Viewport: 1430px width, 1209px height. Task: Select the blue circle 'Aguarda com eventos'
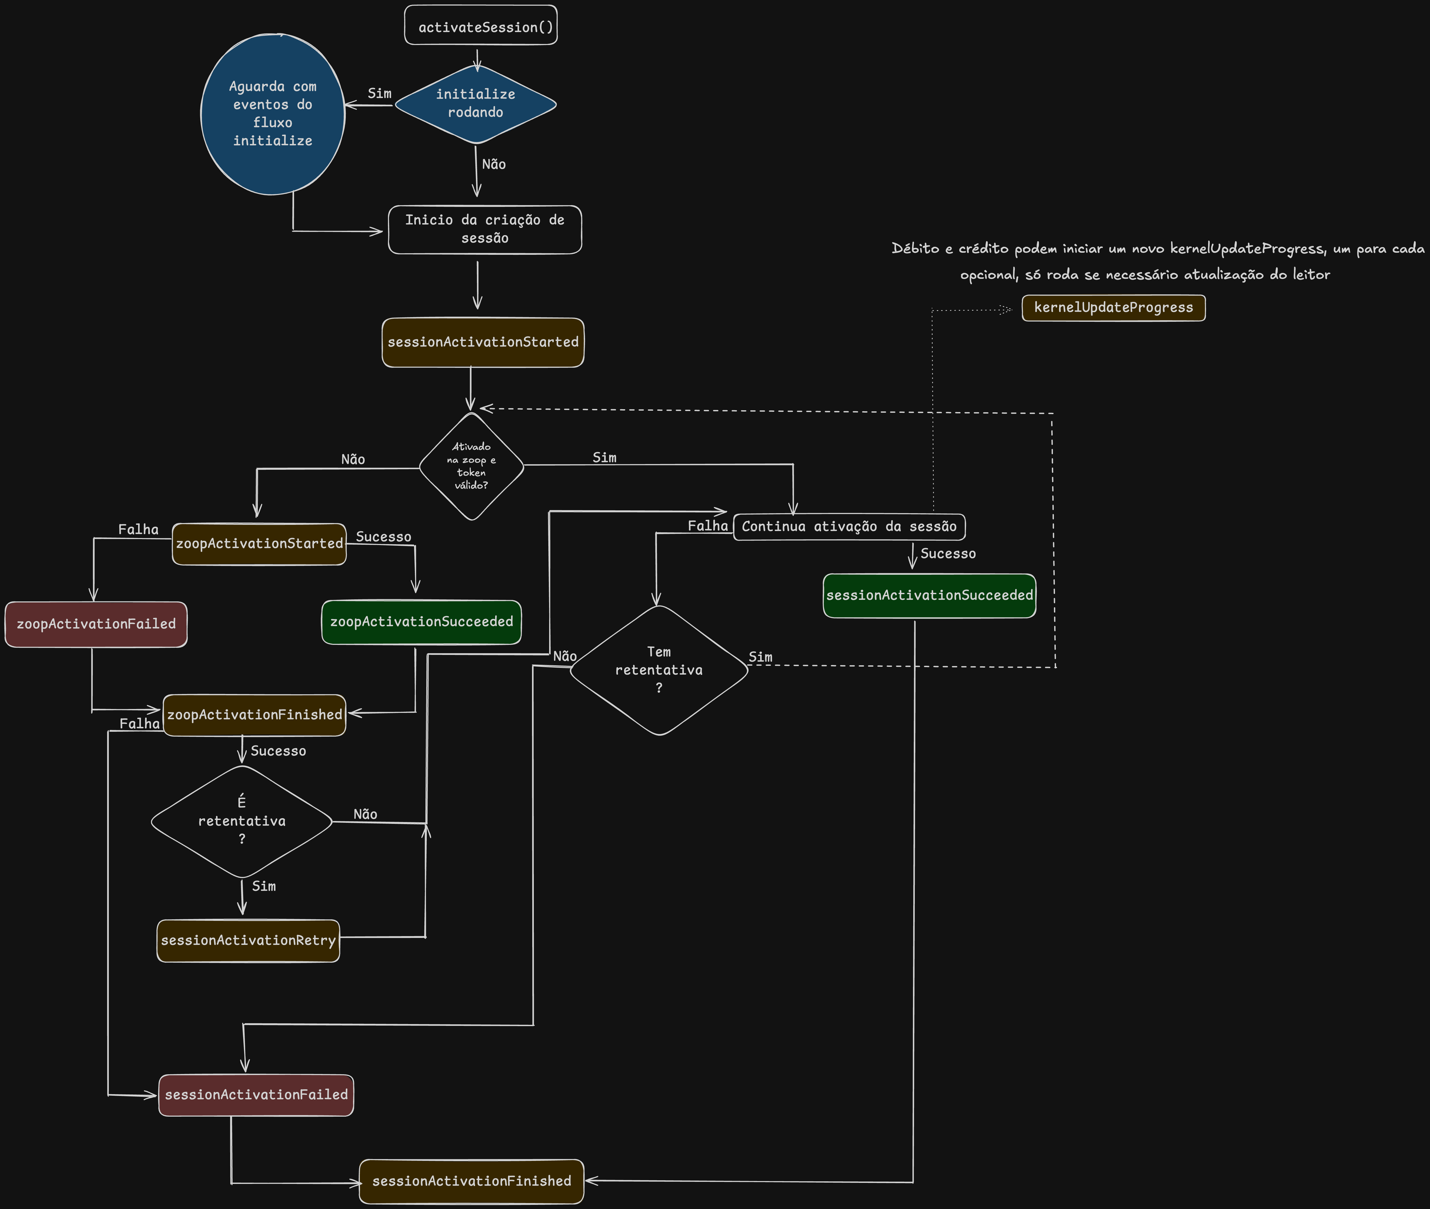(273, 114)
